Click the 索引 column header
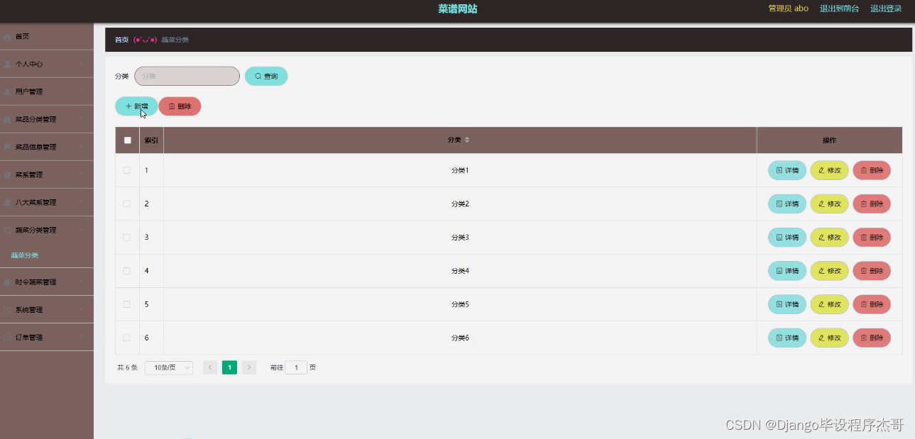The image size is (915, 439). tap(151, 140)
